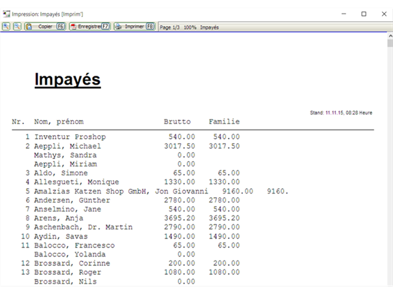The height and width of the screenshot is (294, 393).
Task: Close the Impression preview window
Action: click(384, 14)
